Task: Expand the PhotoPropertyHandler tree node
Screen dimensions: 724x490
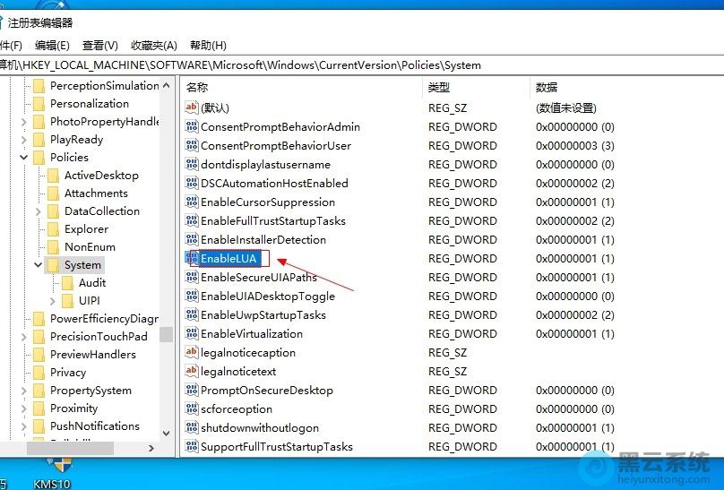Action: click(24, 122)
